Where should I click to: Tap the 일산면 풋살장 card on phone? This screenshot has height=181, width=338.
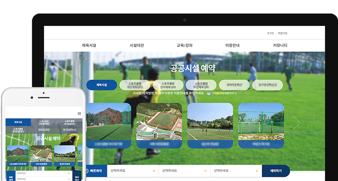point(65,156)
